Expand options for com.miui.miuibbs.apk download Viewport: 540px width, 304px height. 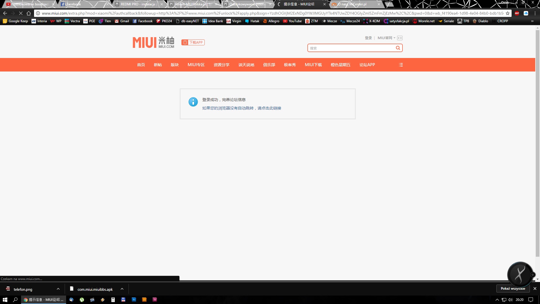pyautogui.click(x=122, y=289)
